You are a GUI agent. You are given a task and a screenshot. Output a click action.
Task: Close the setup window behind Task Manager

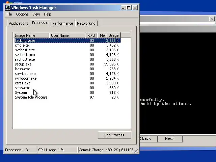[212, 19]
